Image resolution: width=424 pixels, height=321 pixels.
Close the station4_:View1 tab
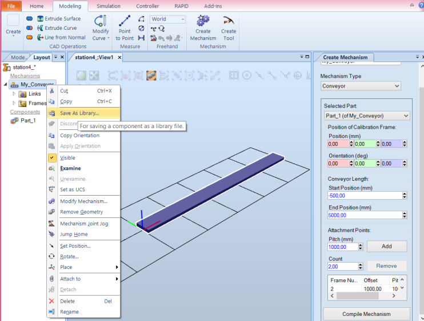click(x=119, y=57)
